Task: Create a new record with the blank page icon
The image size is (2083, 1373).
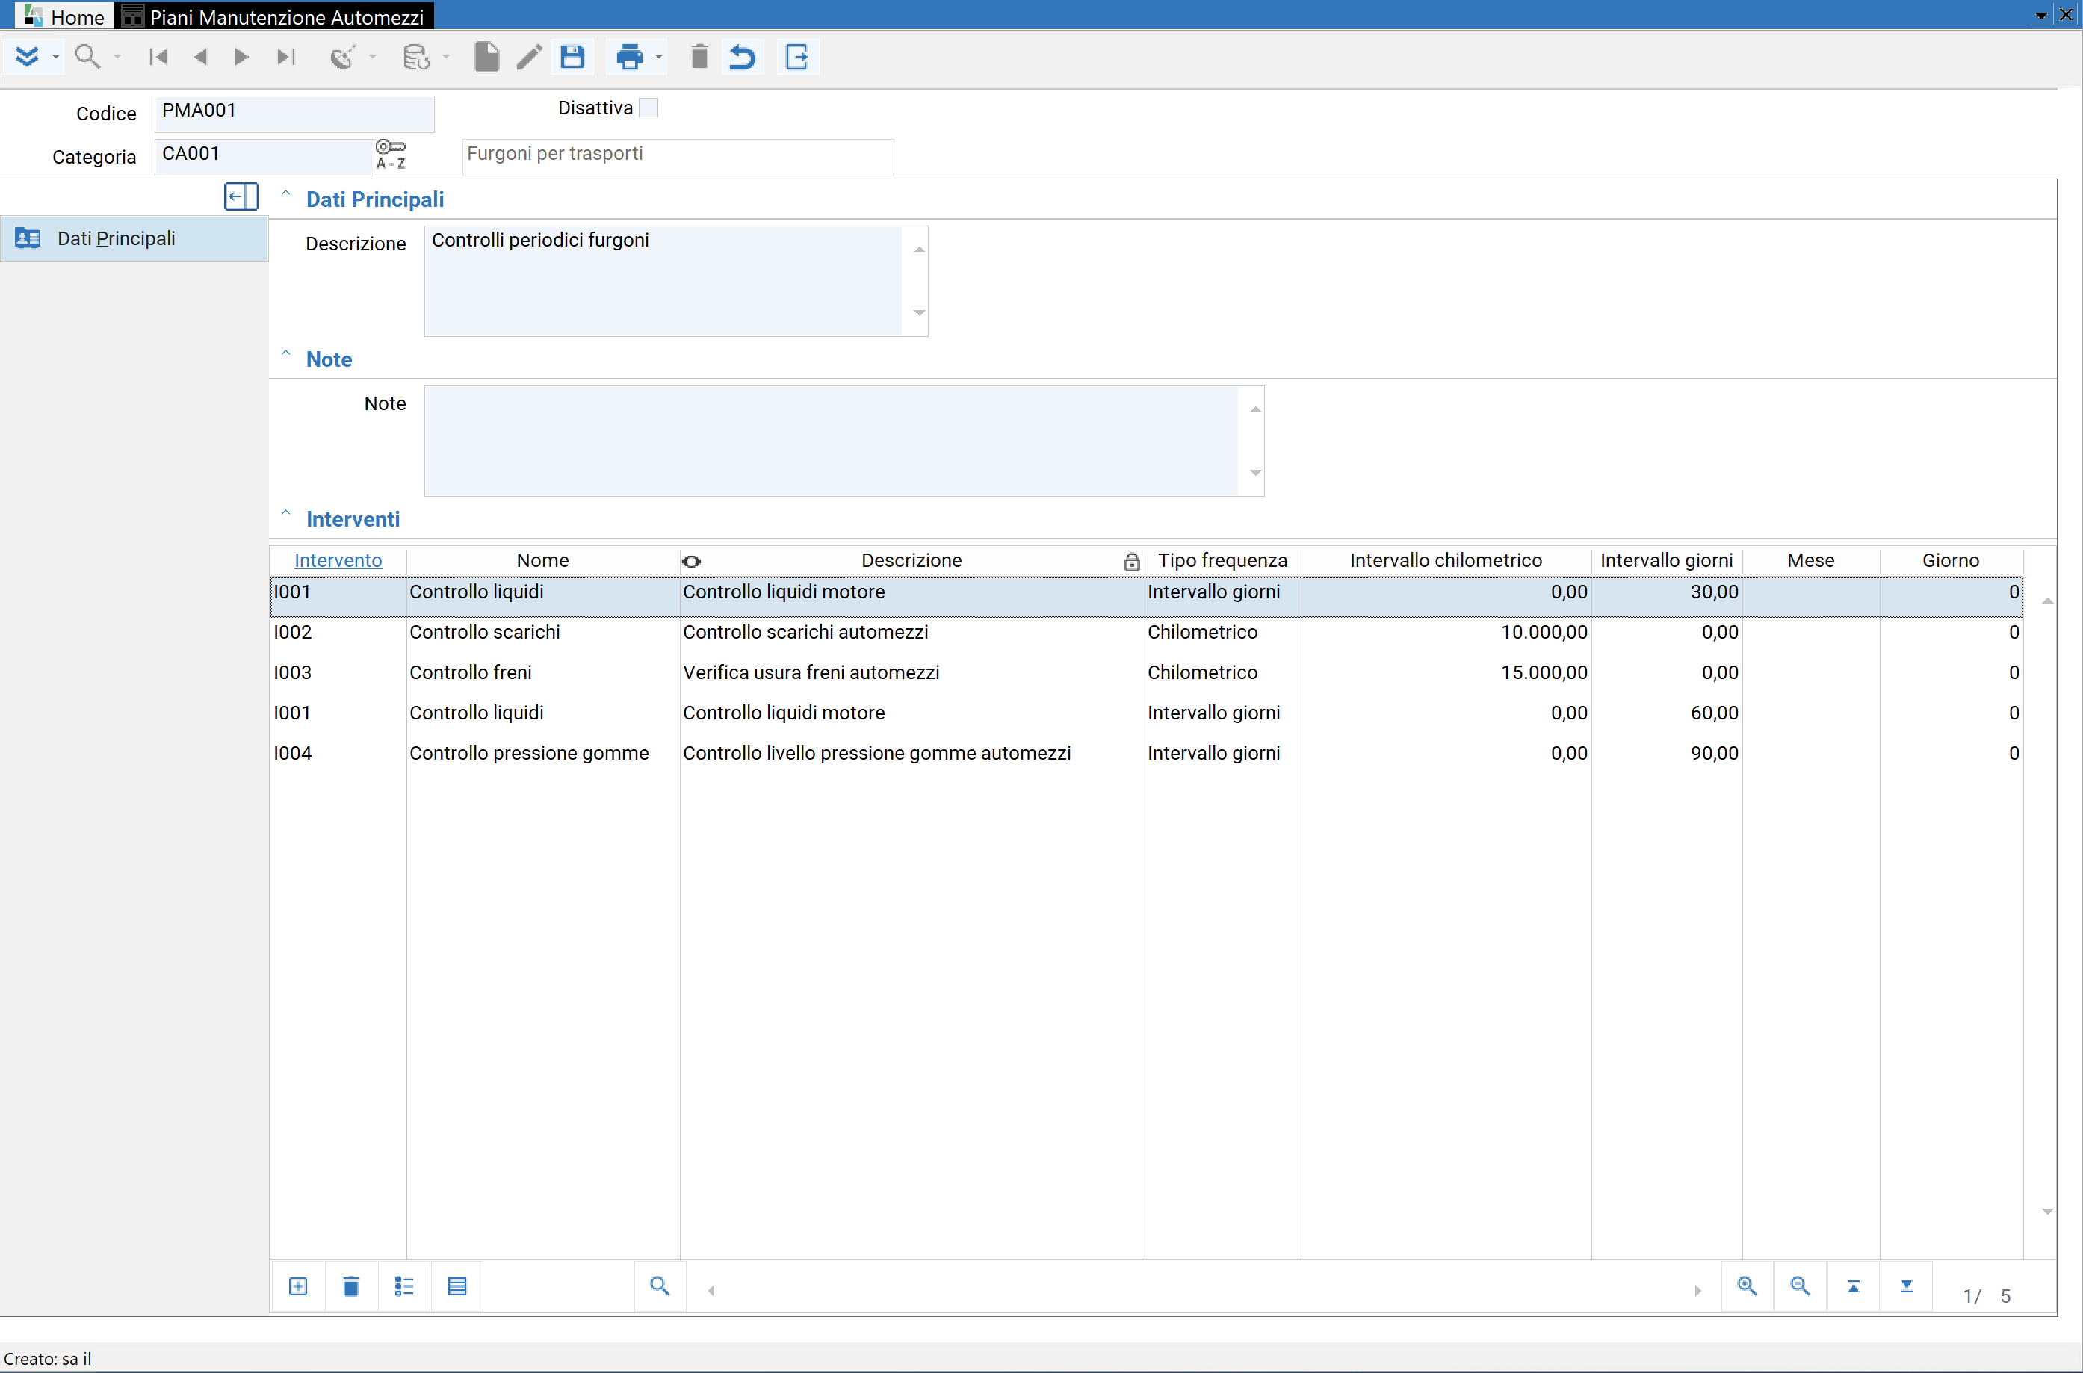Action: point(487,57)
